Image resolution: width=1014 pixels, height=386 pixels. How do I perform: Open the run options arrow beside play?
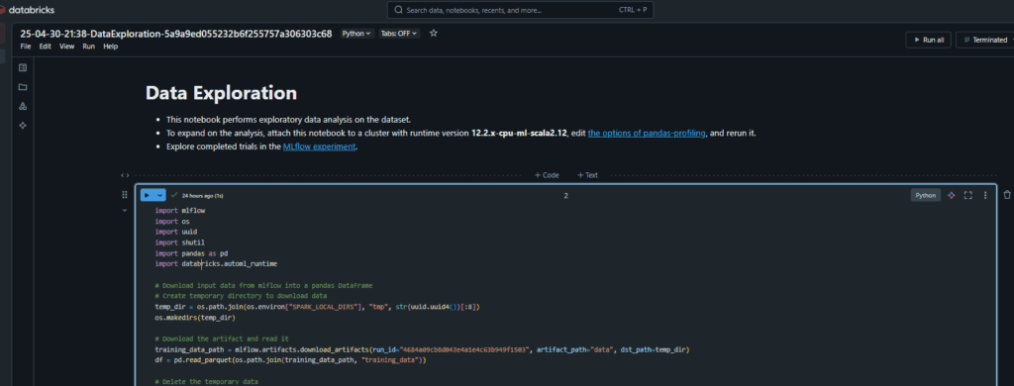(160, 195)
